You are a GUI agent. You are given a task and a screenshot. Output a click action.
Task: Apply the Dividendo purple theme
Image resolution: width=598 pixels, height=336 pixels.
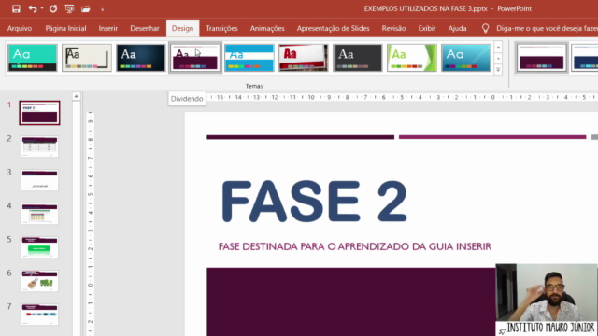195,58
